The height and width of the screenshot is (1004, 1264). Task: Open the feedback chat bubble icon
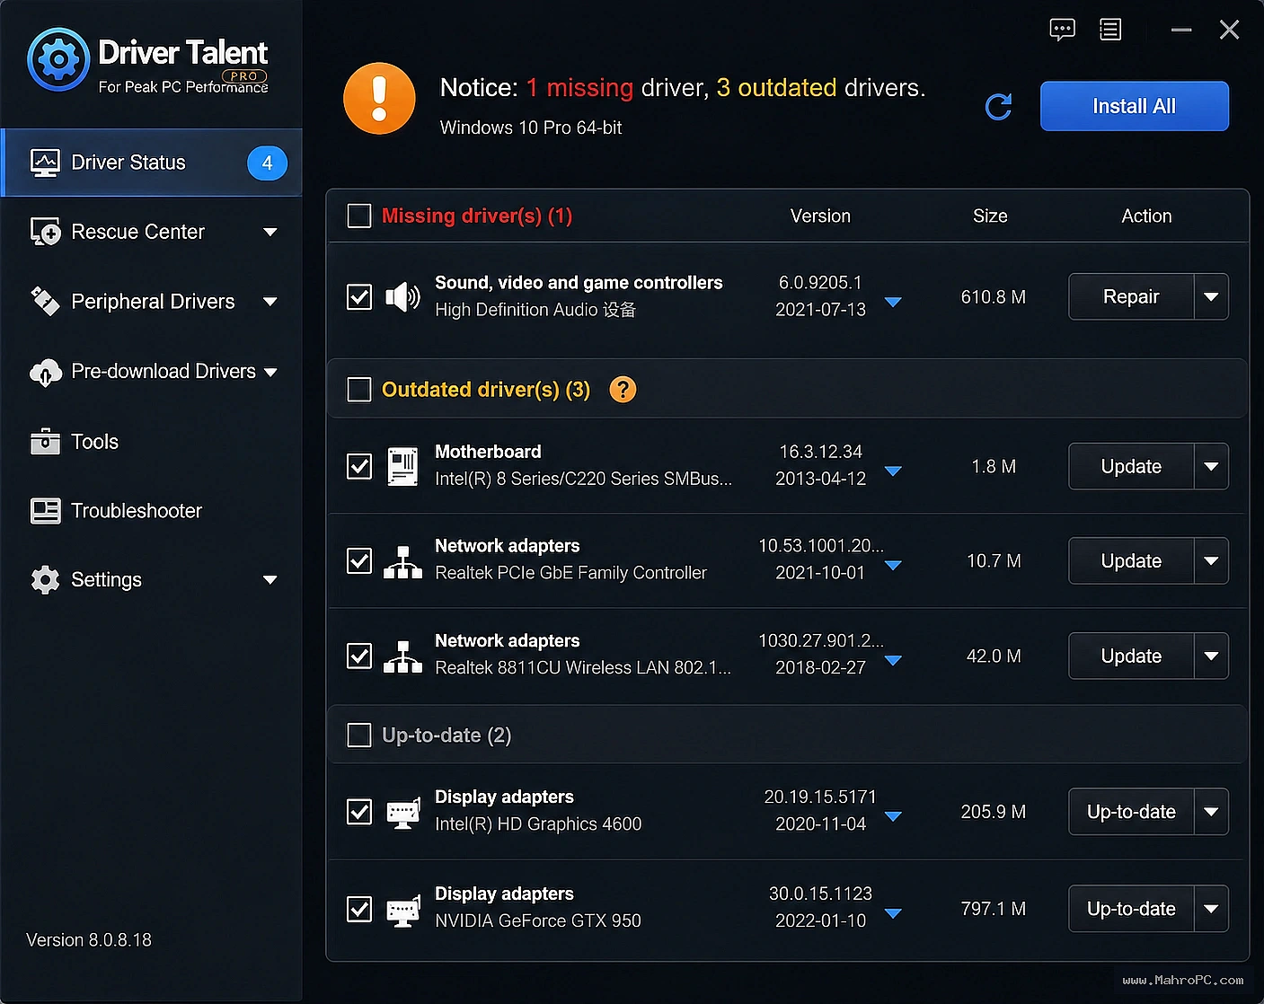[x=1062, y=30]
